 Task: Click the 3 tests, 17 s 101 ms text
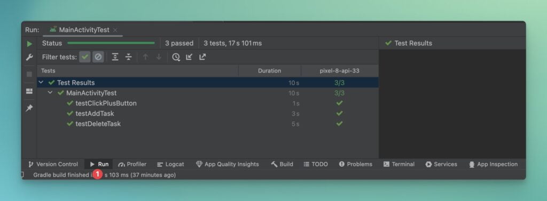pyautogui.click(x=233, y=43)
